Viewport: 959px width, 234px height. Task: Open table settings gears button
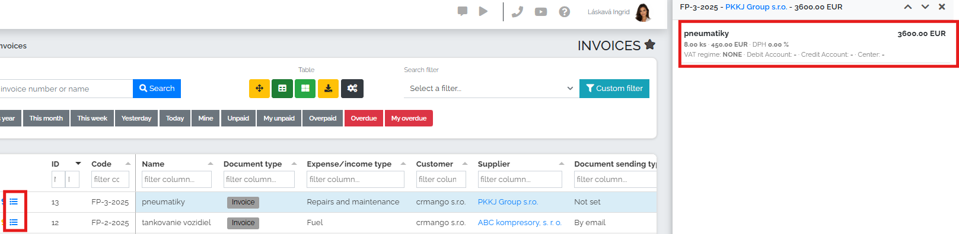point(352,89)
